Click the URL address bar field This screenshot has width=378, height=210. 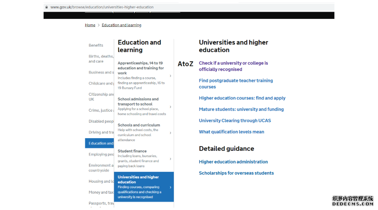(x=189, y=7)
